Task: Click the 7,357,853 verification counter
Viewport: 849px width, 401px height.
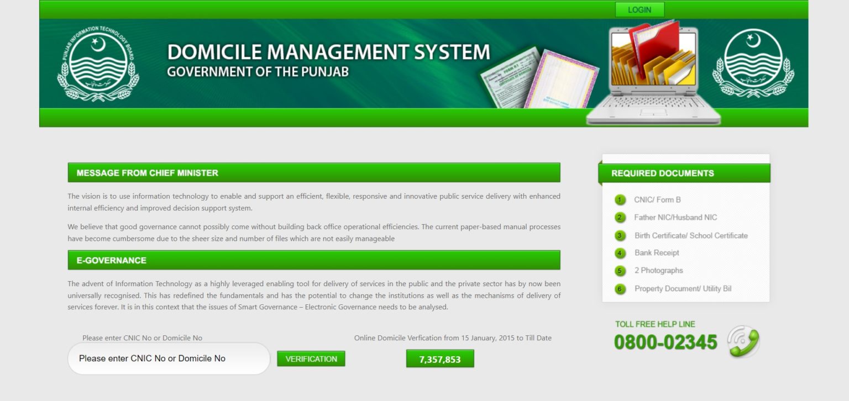Action: pos(440,358)
